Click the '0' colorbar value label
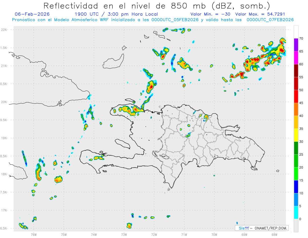308x238 pixels. pos(300,219)
